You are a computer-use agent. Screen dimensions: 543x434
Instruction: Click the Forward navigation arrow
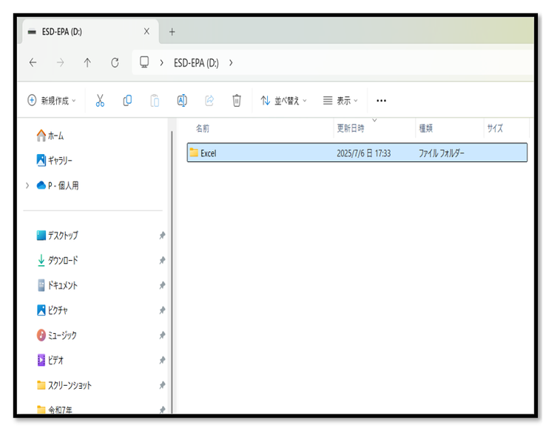click(60, 63)
